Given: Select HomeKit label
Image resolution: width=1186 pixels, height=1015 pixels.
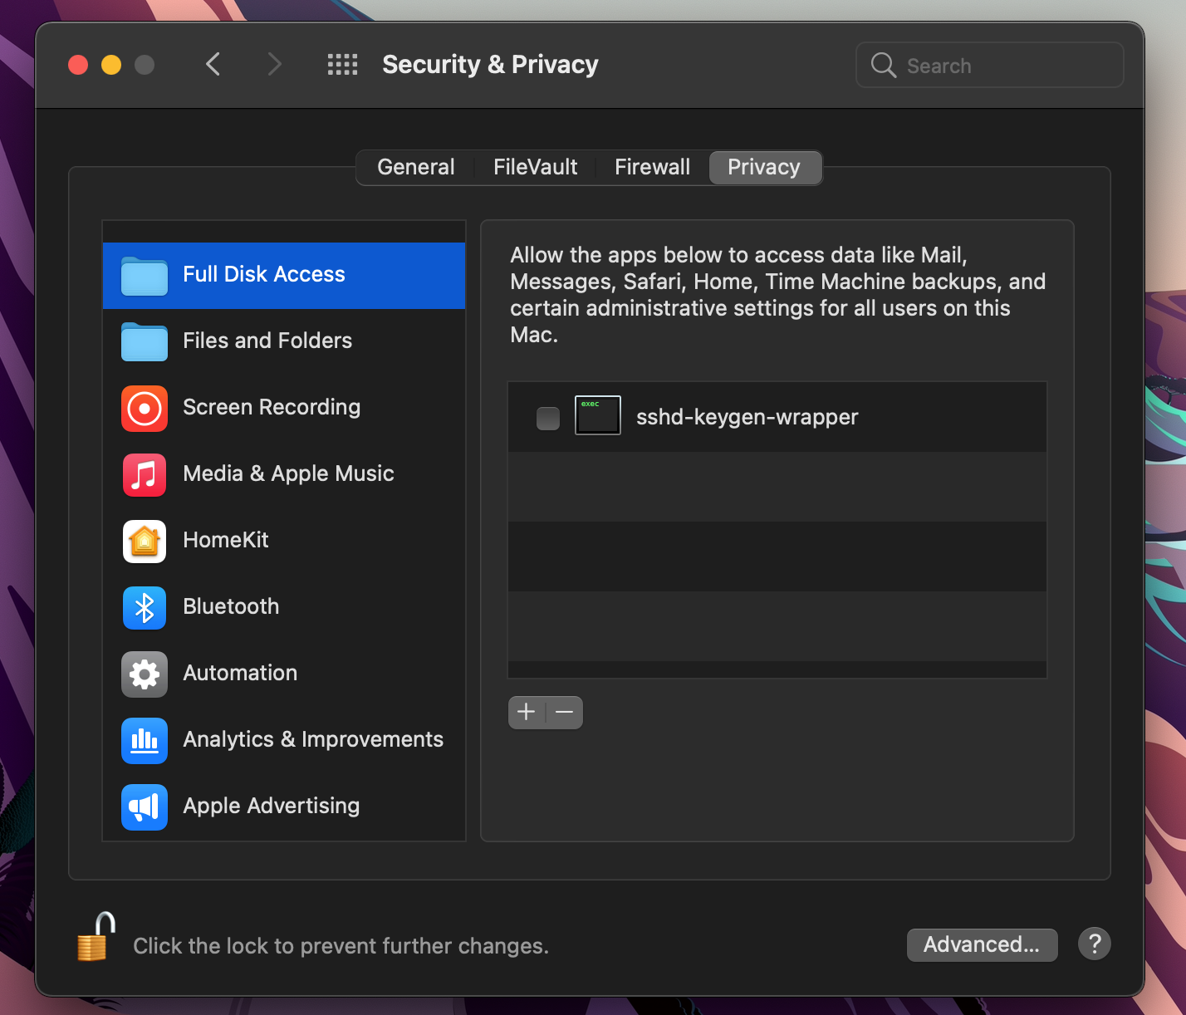Looking at the screenshot, I should click(226, 540).
